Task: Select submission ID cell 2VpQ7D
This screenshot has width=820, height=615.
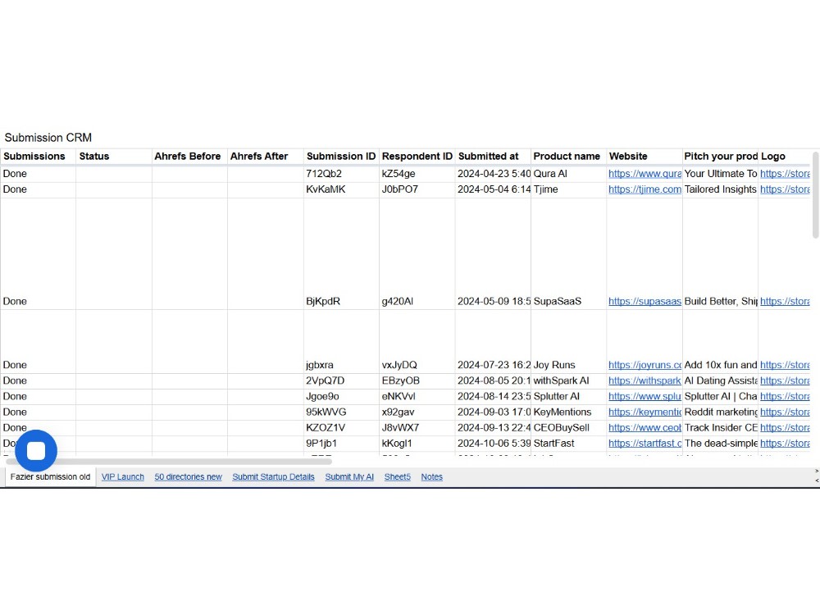Action: 341,380
